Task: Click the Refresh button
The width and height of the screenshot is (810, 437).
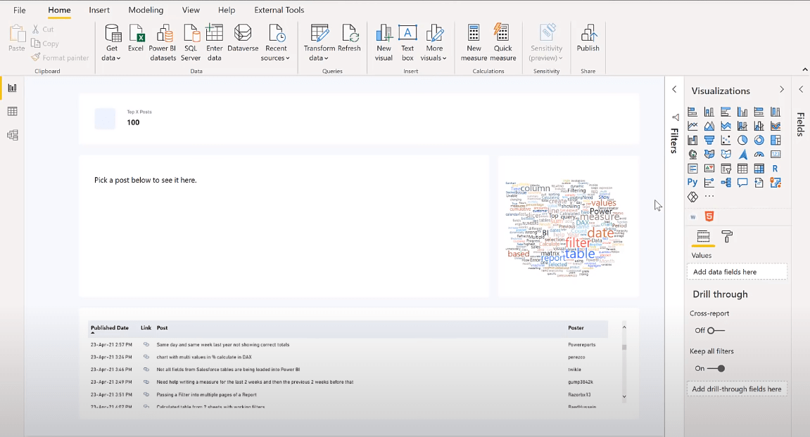Action: pos(349,39)
